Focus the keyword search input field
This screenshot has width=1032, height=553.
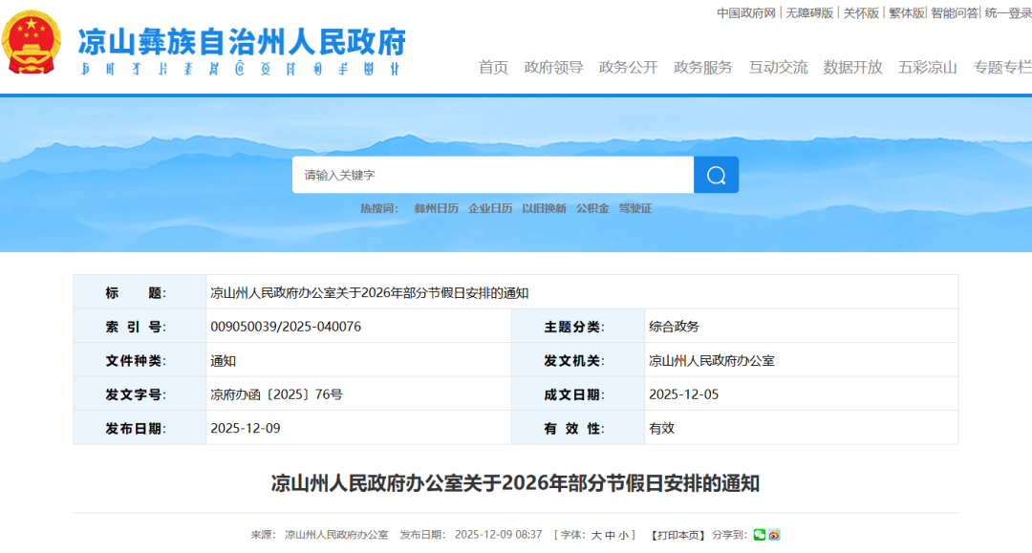click(x=493, y=175)
